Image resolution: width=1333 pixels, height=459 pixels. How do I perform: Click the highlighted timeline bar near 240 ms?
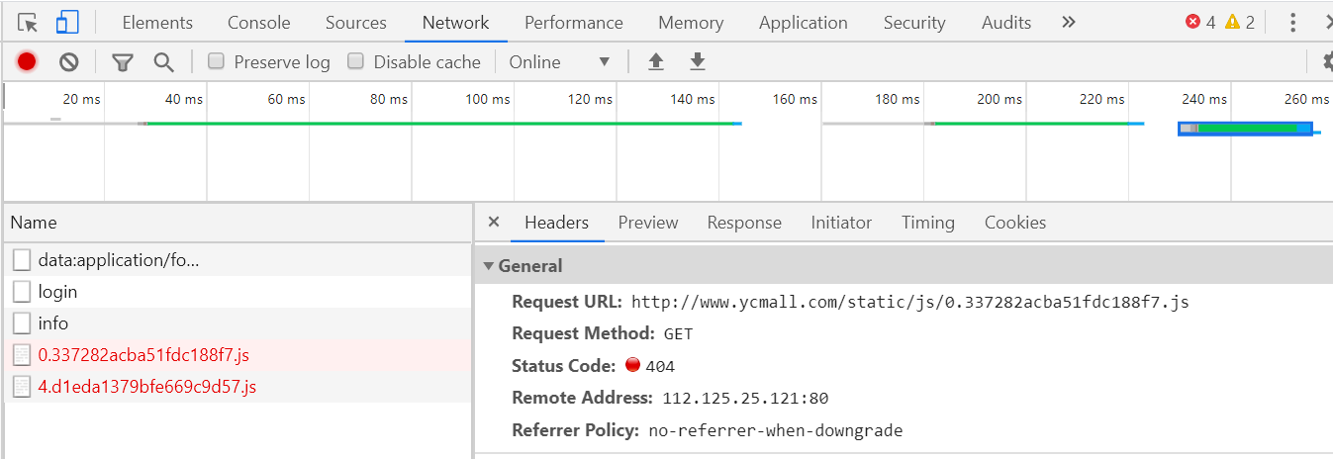tap(1245, 129)
